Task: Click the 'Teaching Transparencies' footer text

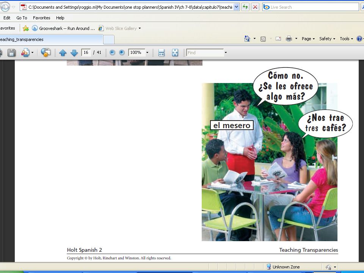Action: [309, 250]
